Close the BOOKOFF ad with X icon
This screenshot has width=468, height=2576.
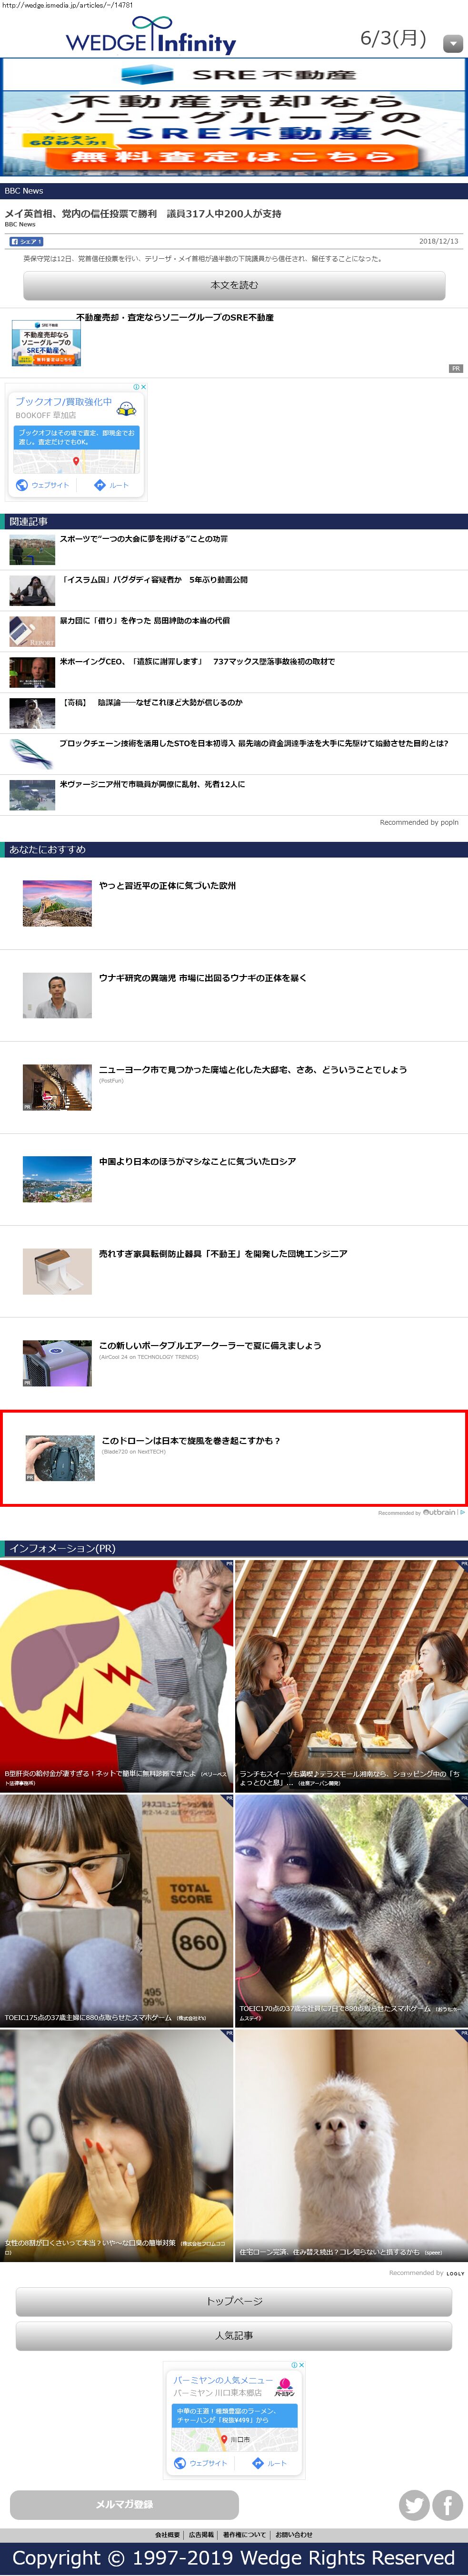point(143,387)
